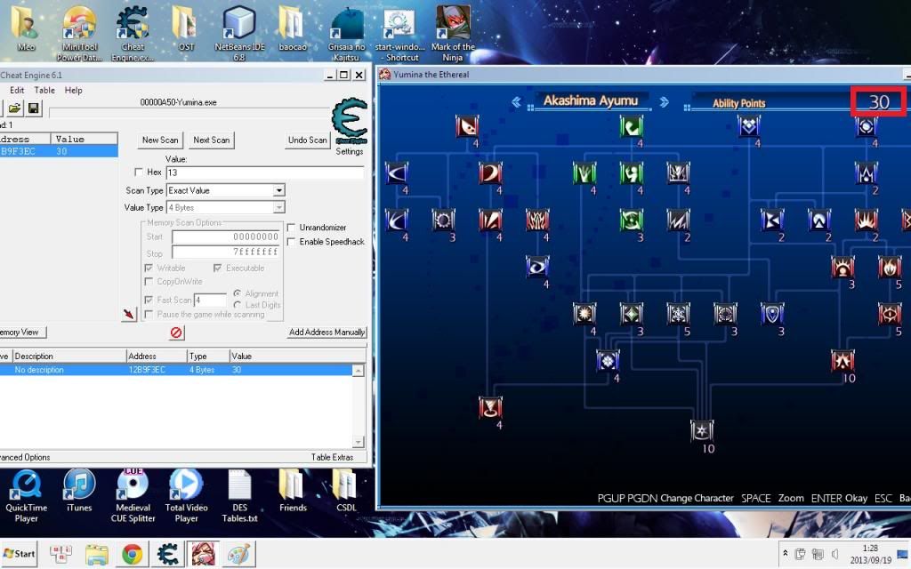Click the red arrow add-to-list icon
The height and width of the screenshot is (569, 911).
128,314
